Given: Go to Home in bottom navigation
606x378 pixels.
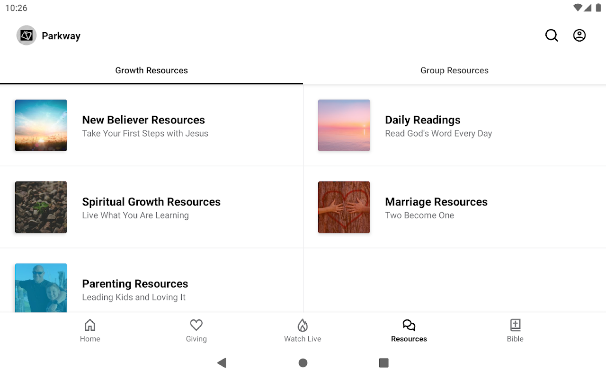Looking at the screenshot, I should 90,330.
